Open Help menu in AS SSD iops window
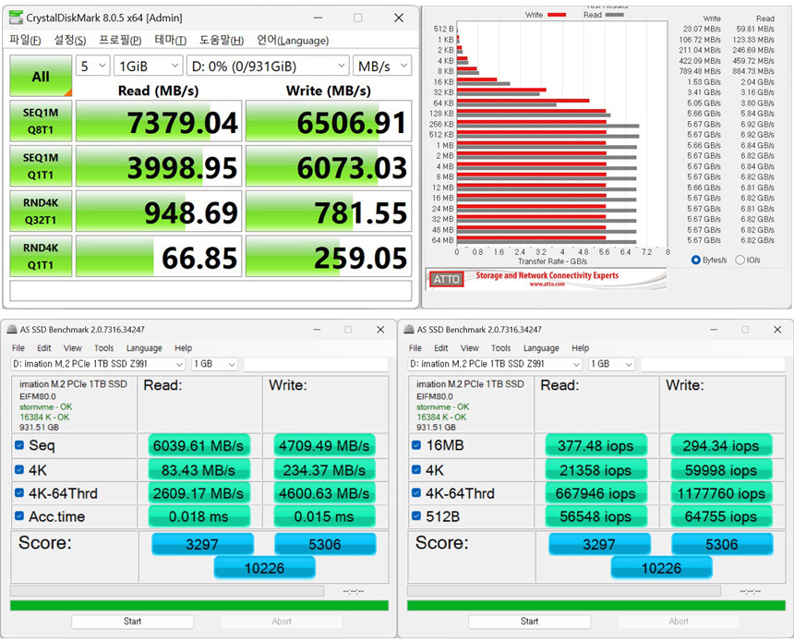This screenshot has height=642, width=794. [x=581, y=348]
